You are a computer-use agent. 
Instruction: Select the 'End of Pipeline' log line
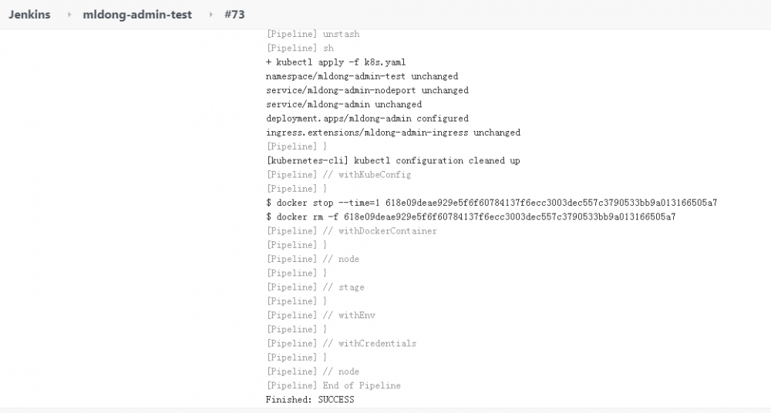click(x=333, y=385)
